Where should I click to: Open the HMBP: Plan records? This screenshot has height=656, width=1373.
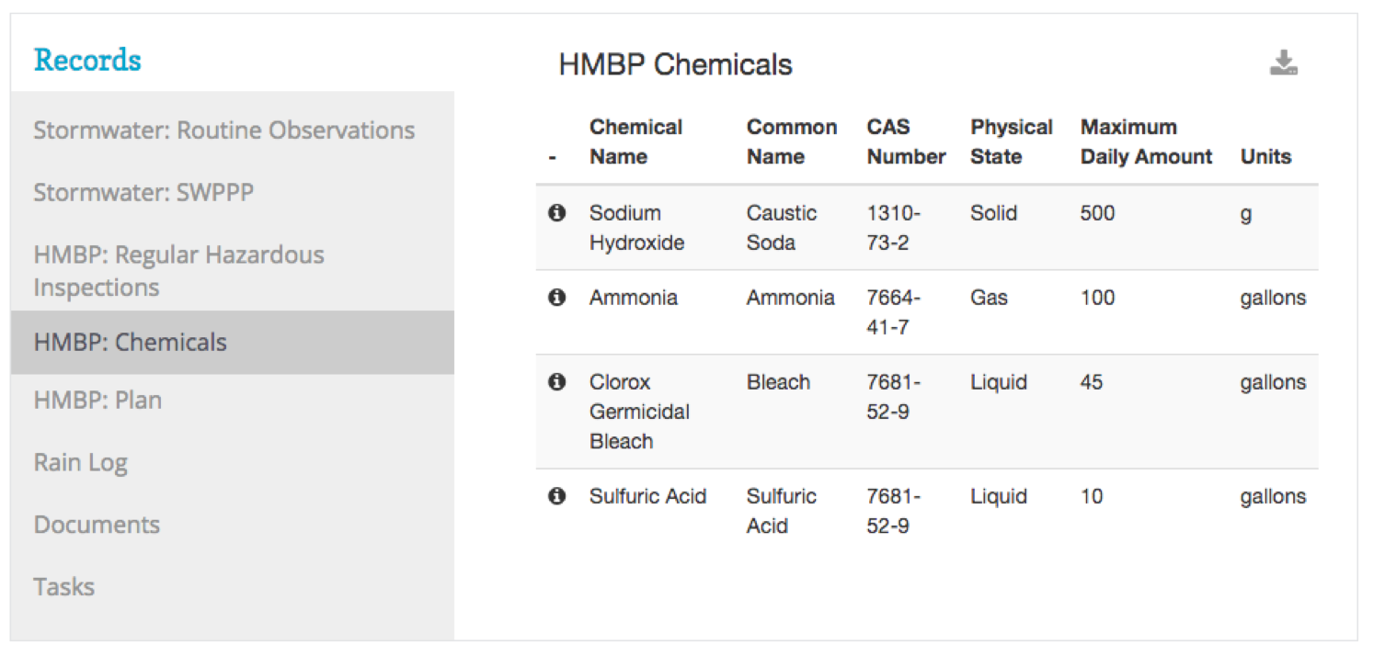tap(97, 400)
